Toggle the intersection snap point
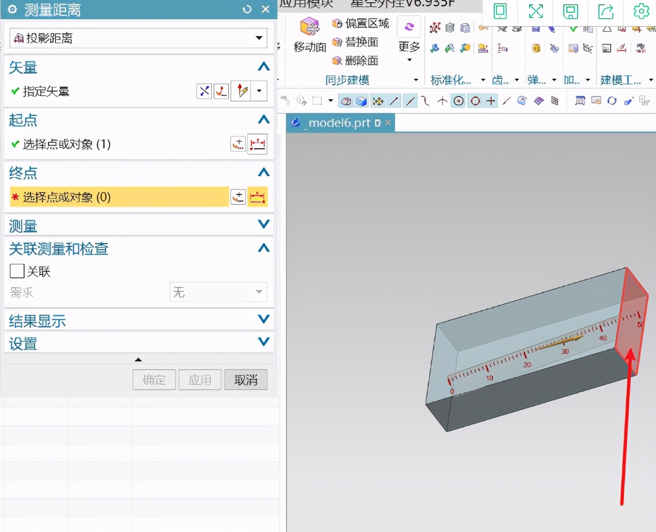 click(x=442, y=101)
